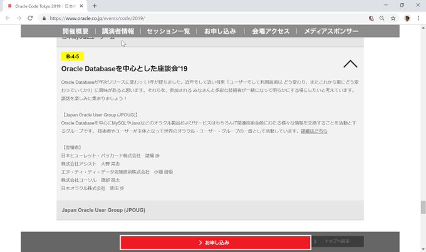Reload the page with the refresh icon
The height and width of the screenshot is (252, 426).
click(x=30, y=18)
